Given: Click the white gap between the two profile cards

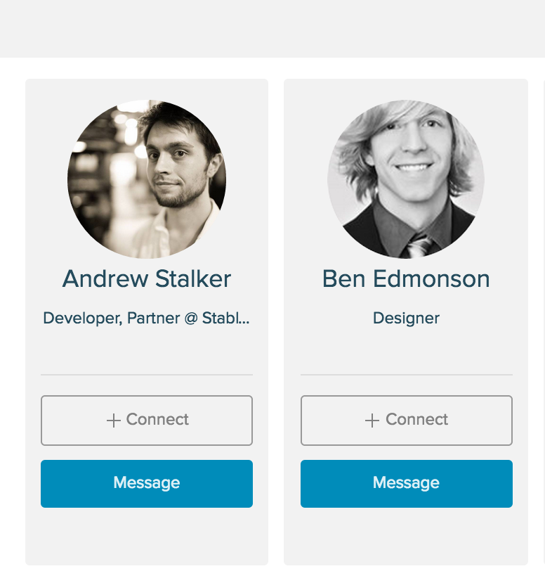Looking at the screenshot, I should pos(276,316).
